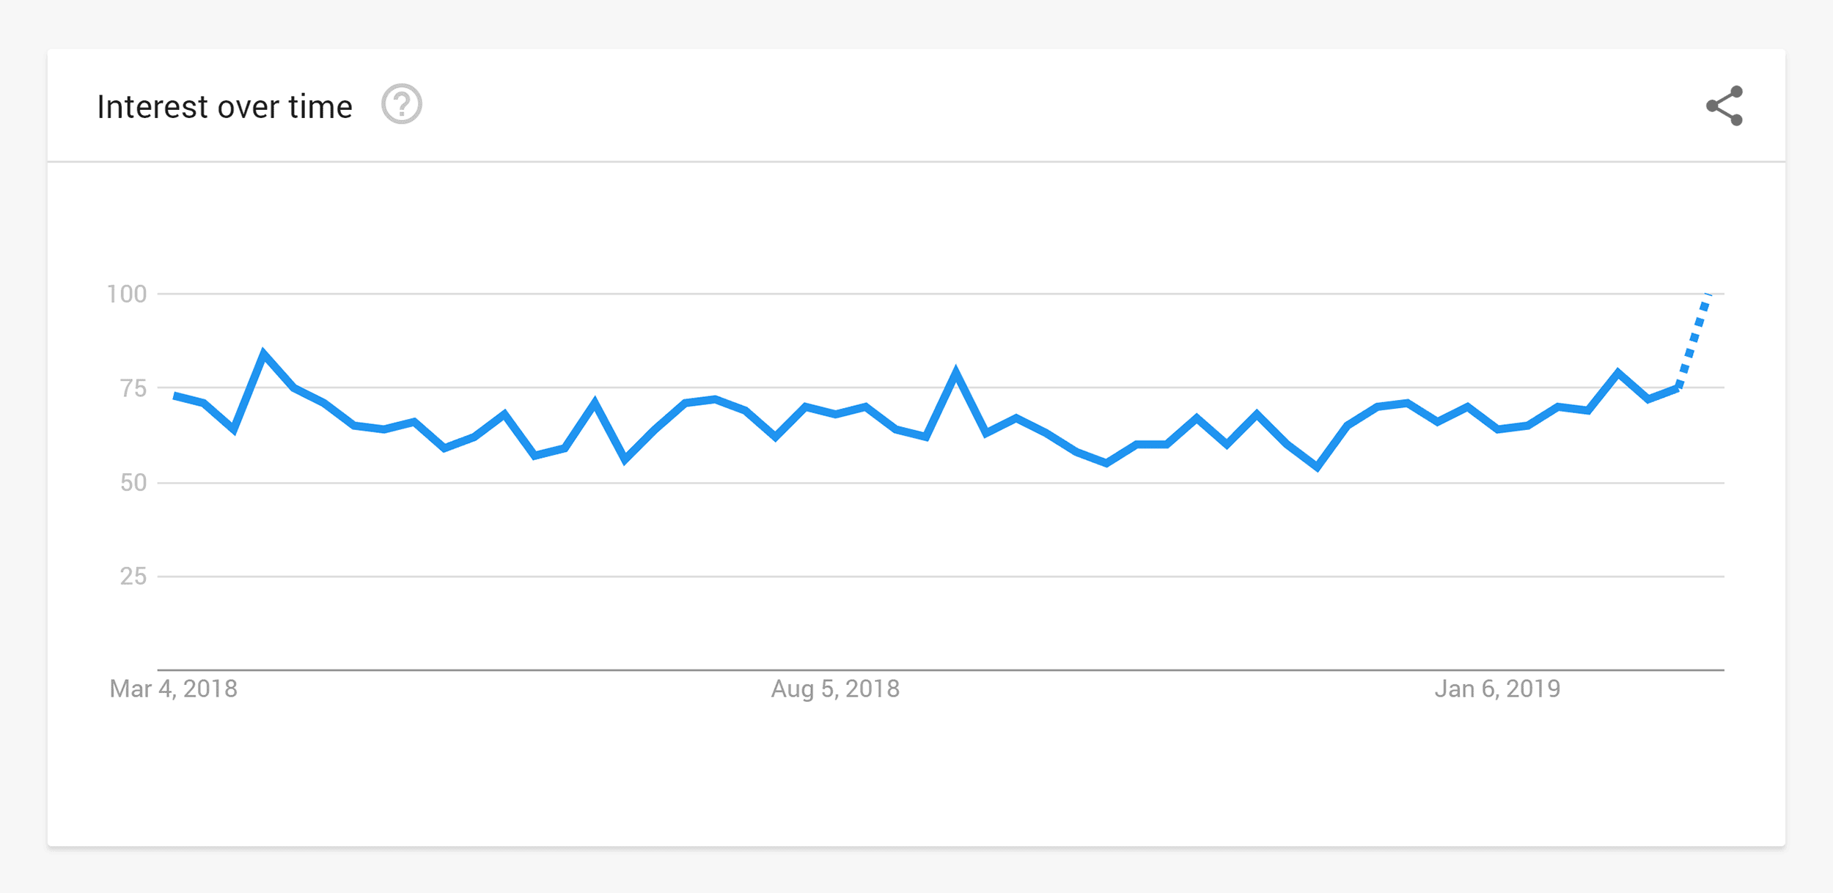The width and height of the screenshot is (1833, 893).
Task: Click the top of the dotted line at 100
Action: (x=1708, y=294)
